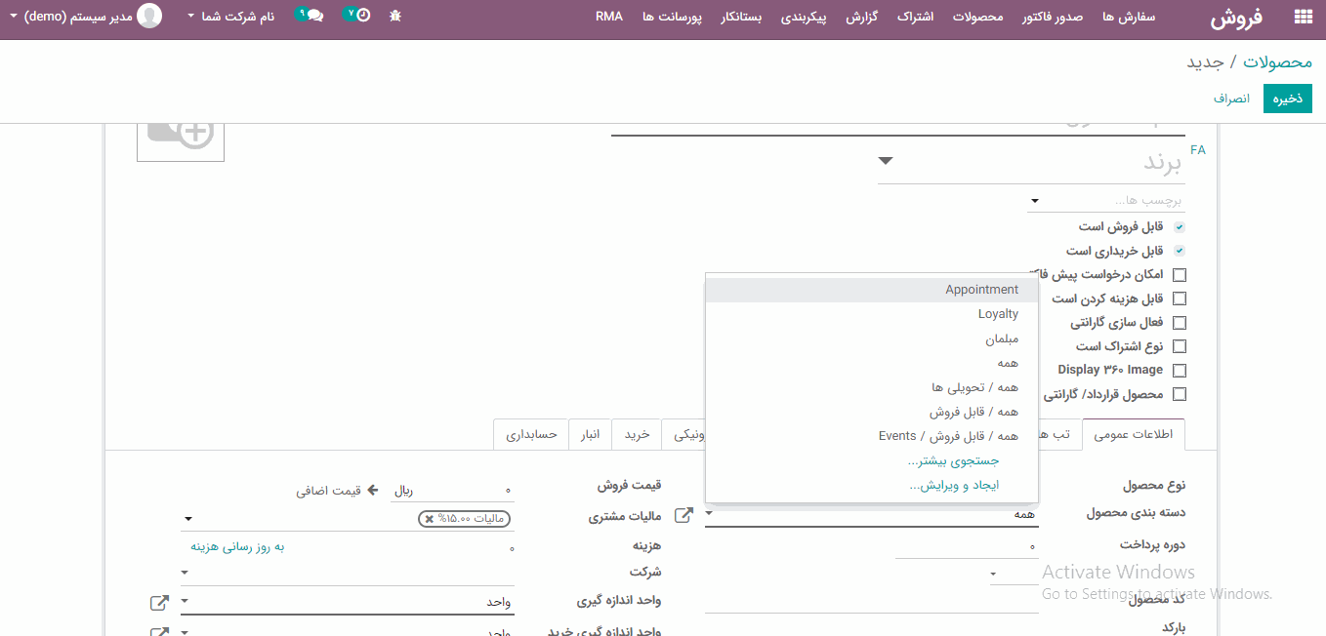1326x636 pixels.
Task: Expand the brand (برند) dropdown
Action: click(885, 161)
